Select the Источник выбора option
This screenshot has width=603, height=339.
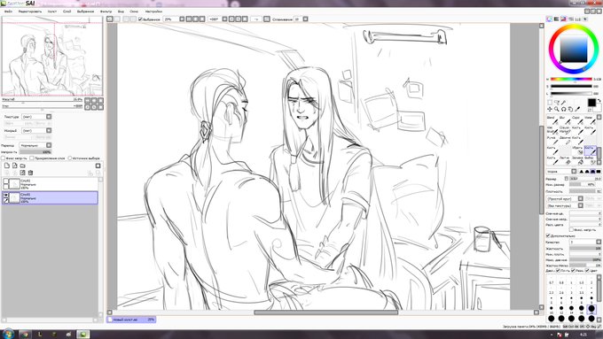tap(70, 158)
